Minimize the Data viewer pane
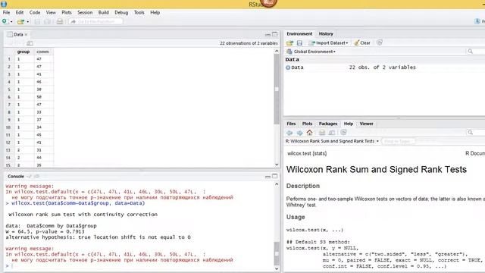Viewport: 485px width, 273px height. pyautogui.click(x=268, y=34)
